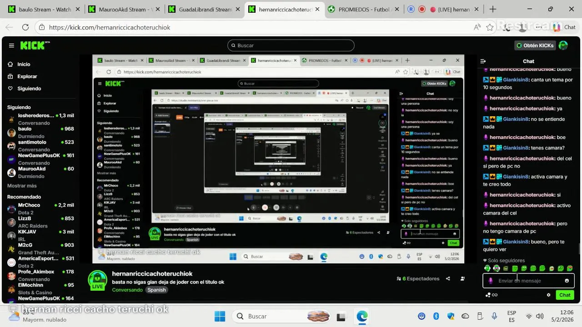This screenshot has width=582, height=327.
Task: Open the baulo channel in the sidebar
Action: click(40, 132)
